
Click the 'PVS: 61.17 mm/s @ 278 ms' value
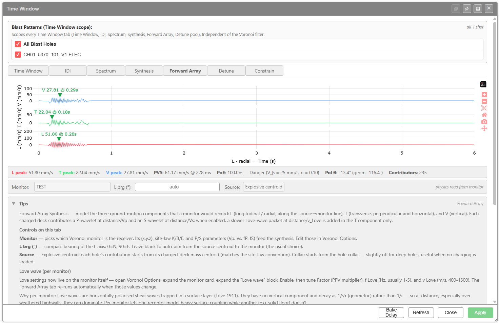pos(182,173)
